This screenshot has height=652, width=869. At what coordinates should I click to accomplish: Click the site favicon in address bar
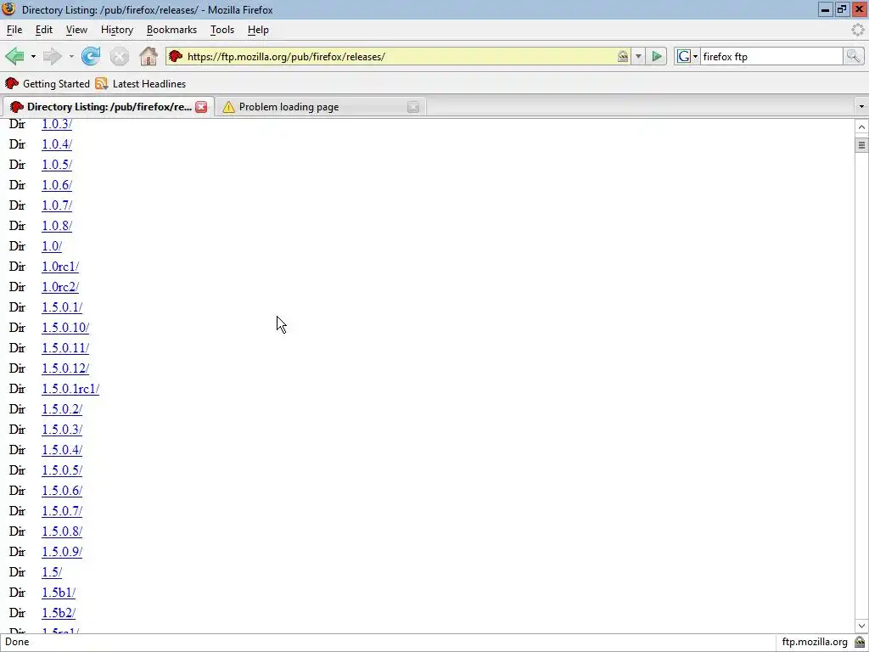(x=176, y=56)
